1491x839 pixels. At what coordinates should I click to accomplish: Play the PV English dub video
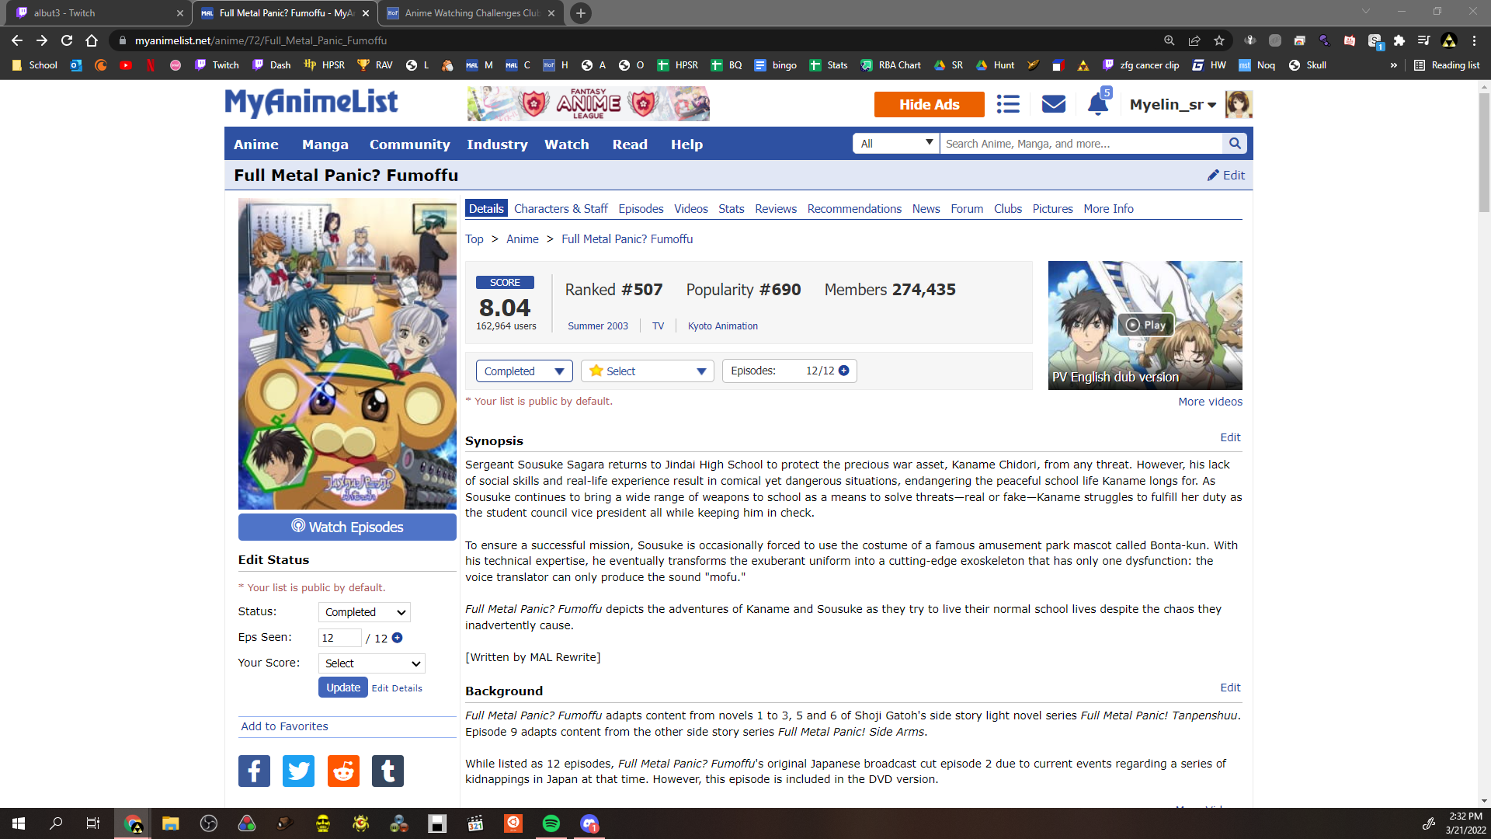click(1145, 325)
